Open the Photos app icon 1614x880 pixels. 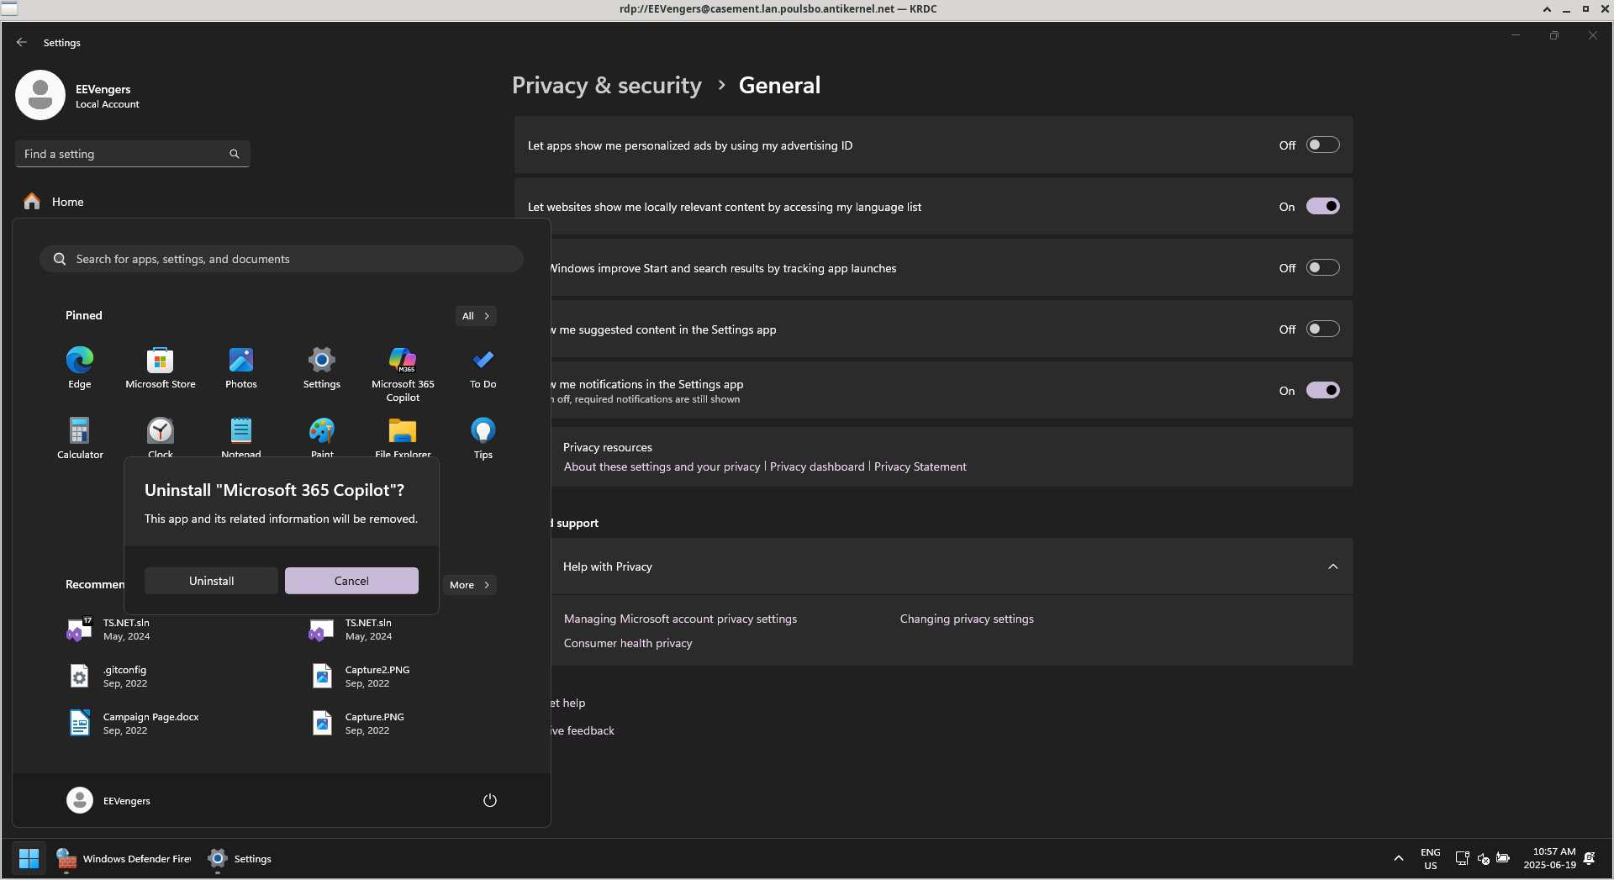[x=240, y=361]
